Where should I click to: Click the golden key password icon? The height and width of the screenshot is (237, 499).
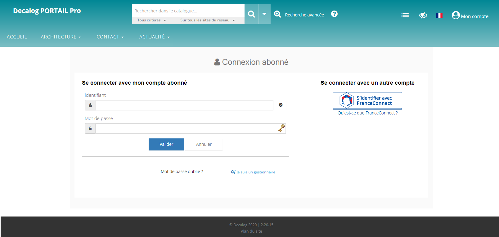tap(281, 128)
